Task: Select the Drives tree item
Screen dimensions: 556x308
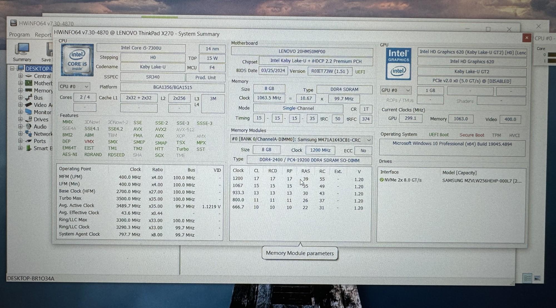Action: [41, 119]
